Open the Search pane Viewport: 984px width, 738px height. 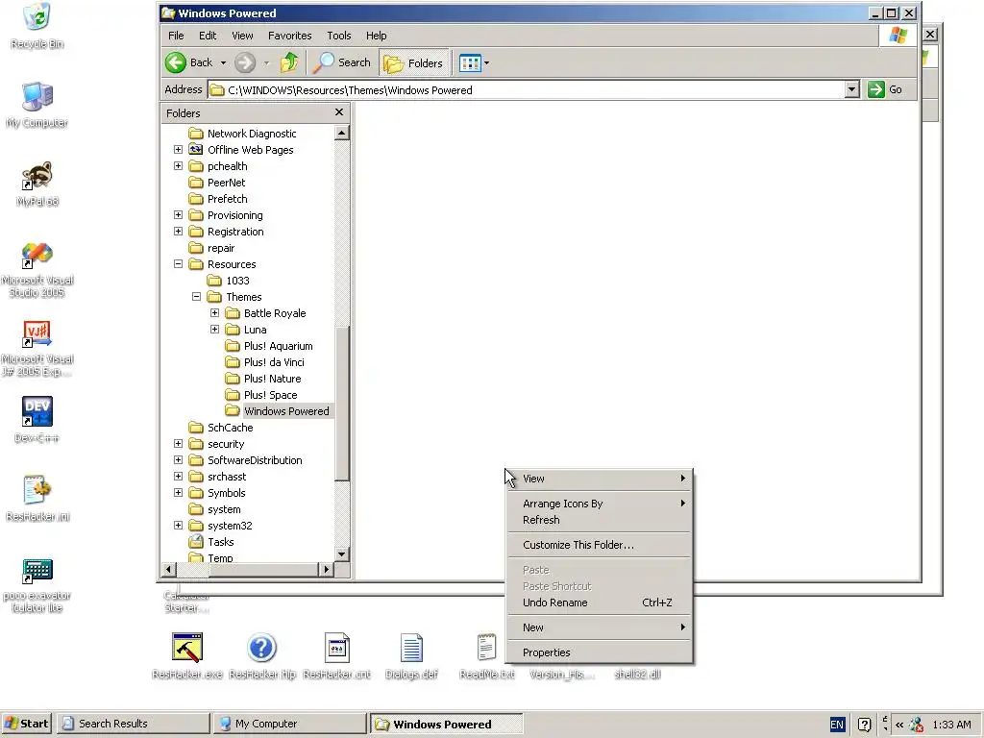pos(342,62)
